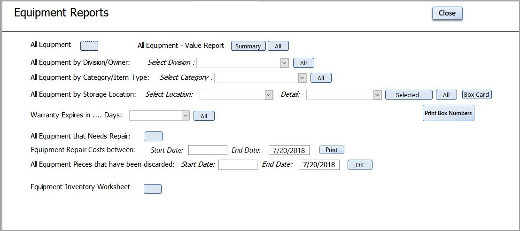Click OK for the discarded equipment report

coord(360,165)
